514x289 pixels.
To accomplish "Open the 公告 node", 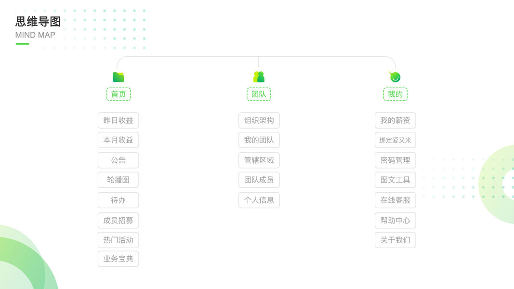I will coord(119,160).
